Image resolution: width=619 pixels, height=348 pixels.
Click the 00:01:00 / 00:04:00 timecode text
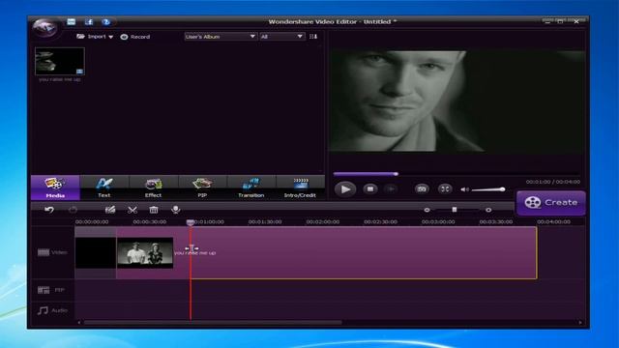point(552,182)
